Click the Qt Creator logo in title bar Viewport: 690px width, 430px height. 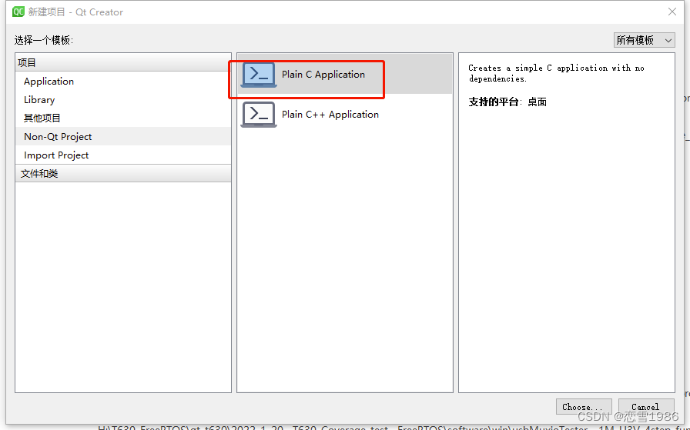[x=18, y=12]
